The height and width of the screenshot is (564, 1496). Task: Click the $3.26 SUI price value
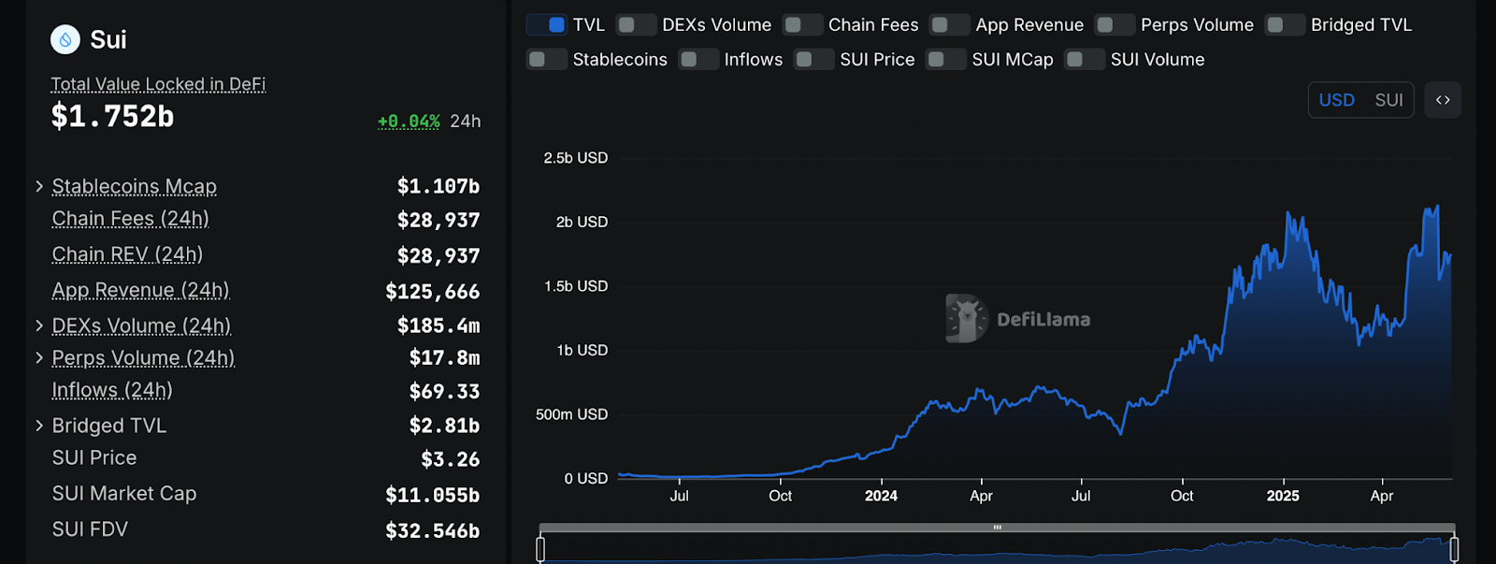pyautogui.click(x=451, y=459)
